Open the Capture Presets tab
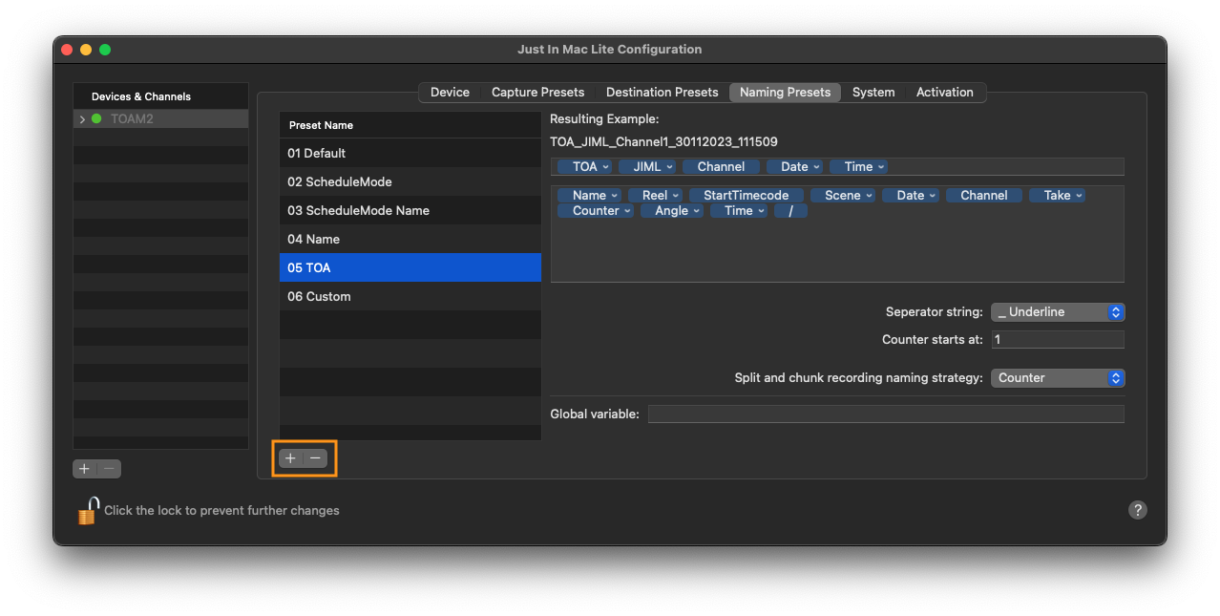Image resolution: width=1220 pixels, height=616 pixels. (537, 93)
